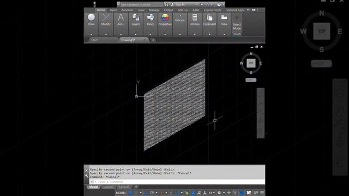Image resolution: width=349 pixels, height=196 pixels.
Task: Add a new layout with plus button
Action: pyautogui.click(x=136, y=187)
